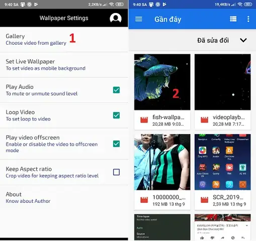Select the blue betta fish video thumbnail
256x241 pixels.
click(162, 82)
